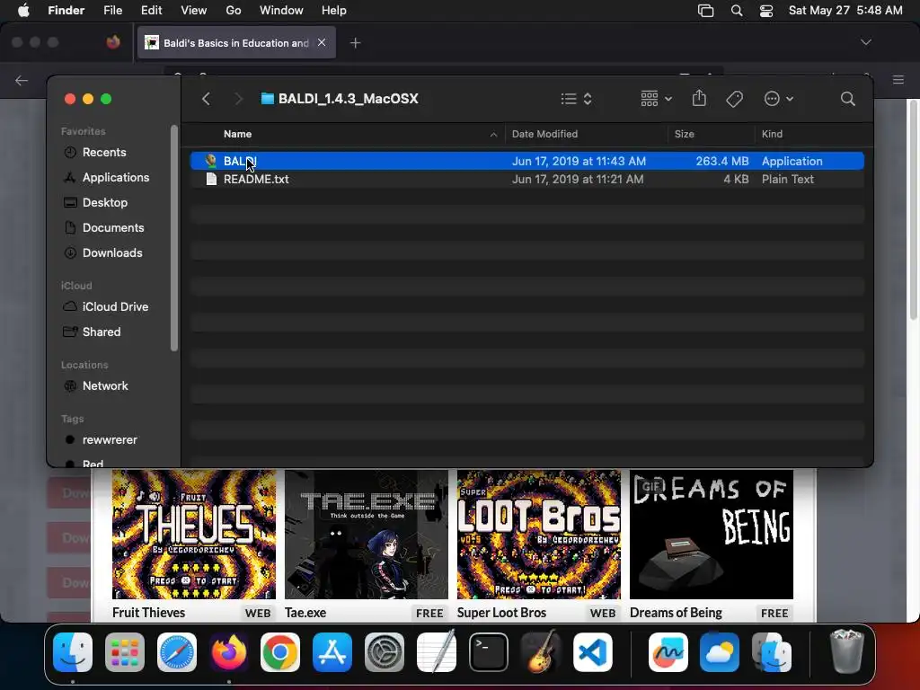Open the Dreams of Being thumbnail
The width and height of the screenshot is (920, 690).
[x=712, y=534]
